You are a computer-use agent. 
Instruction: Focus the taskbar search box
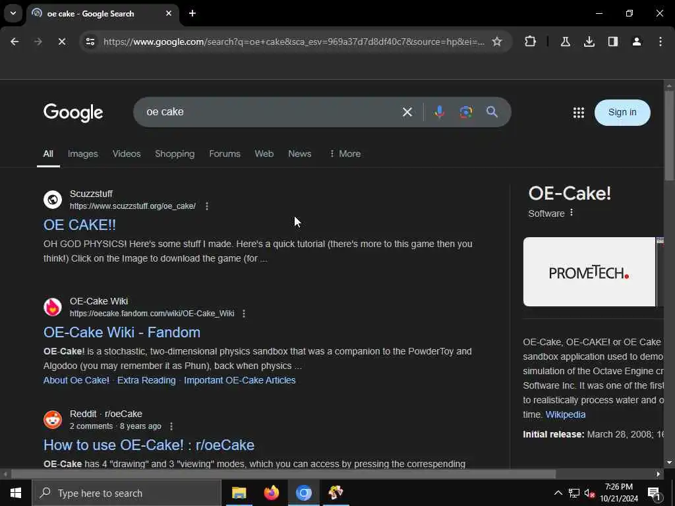127,493
